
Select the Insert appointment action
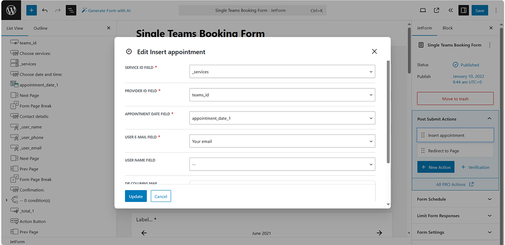(455, 135)
